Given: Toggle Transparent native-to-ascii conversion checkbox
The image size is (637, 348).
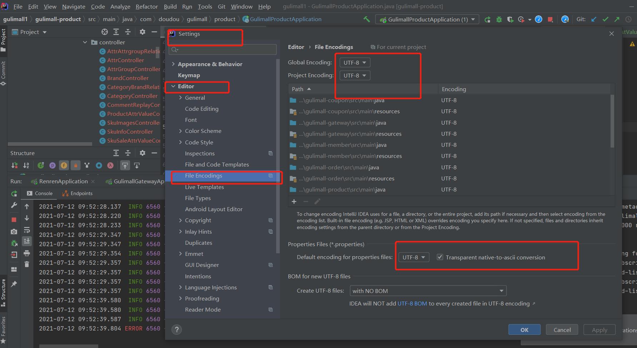Looking at the screenshot, I should (440, 257).
